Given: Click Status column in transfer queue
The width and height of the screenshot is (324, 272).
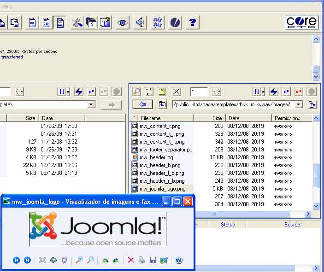Looking at the screenshot, I should (x=228, y=225).
